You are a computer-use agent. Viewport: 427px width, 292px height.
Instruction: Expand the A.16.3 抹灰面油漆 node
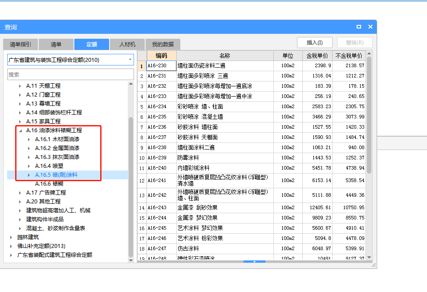pos(29,157)
